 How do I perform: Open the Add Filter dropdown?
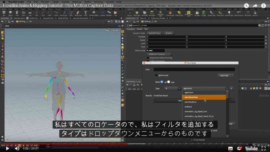(225, 75)
